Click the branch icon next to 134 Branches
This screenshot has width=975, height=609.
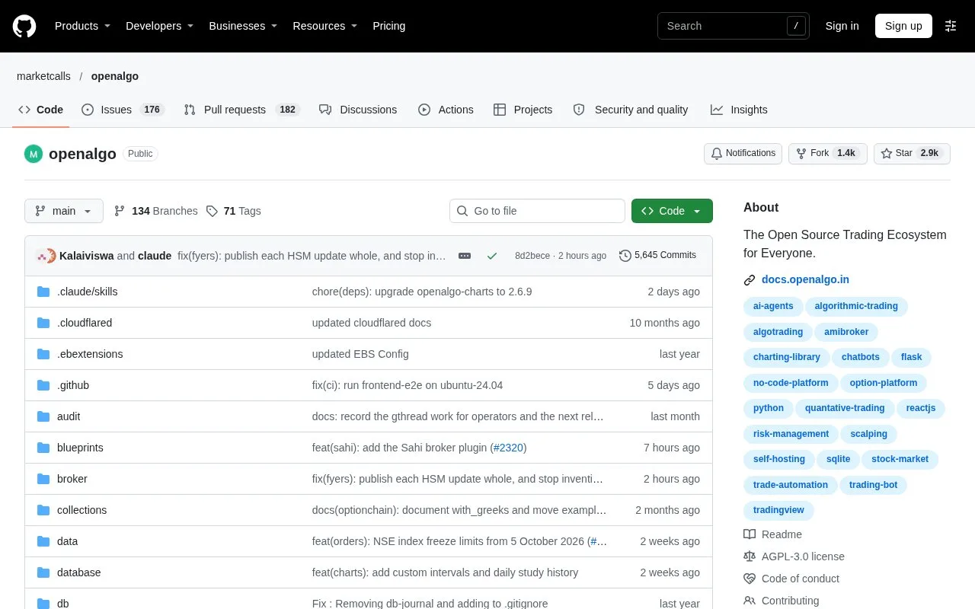120,211
